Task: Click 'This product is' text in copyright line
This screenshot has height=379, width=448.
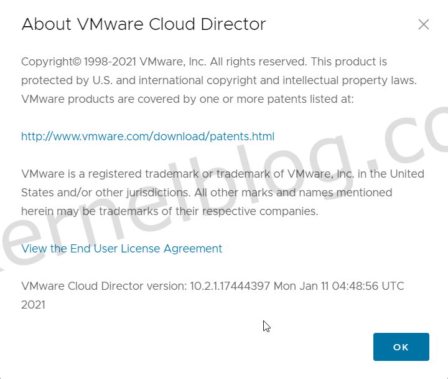Action: [x=348, y=62]
